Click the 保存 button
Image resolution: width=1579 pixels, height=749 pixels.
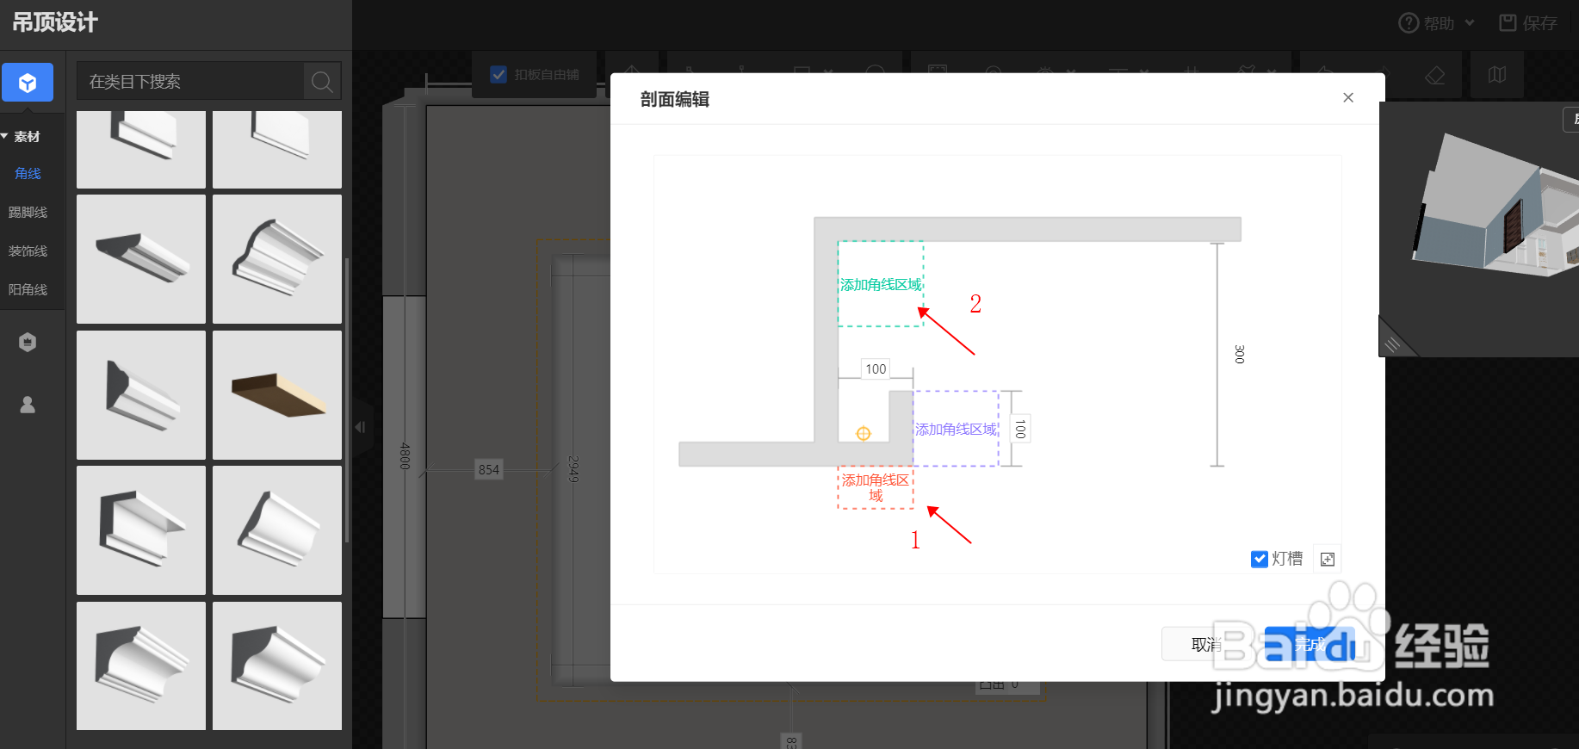pyautogui.click(x=1529, y=23)
